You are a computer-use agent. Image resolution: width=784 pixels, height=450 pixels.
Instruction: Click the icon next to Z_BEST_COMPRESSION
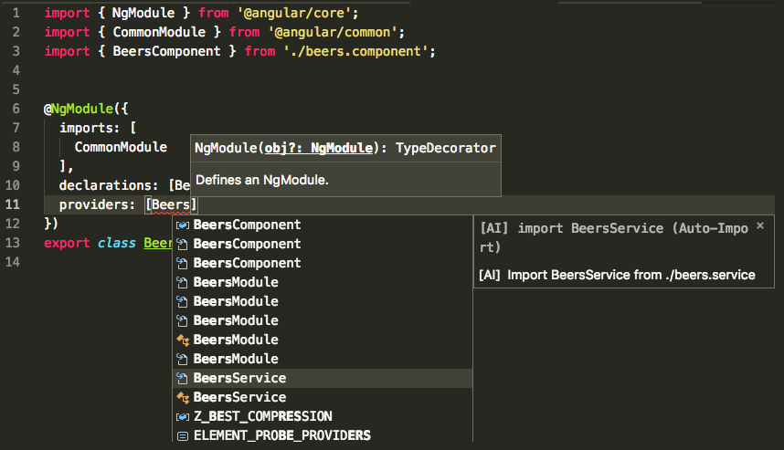[182, 416]
